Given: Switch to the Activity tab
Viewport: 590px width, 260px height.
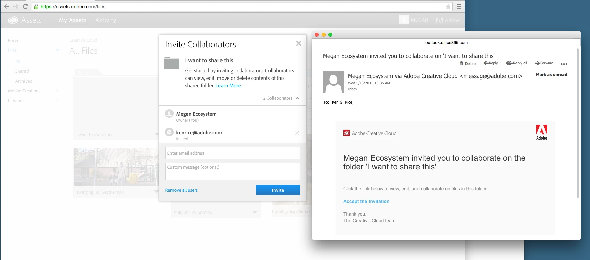Looking at the screenshot, I should [106, 20].
